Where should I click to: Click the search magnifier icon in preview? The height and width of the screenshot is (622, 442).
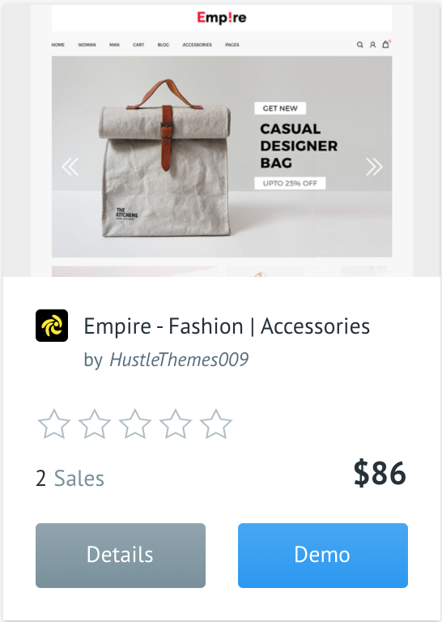pos(359,45)
